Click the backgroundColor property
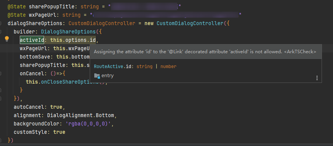The width and height of the screenshot is (333, 146). pyautogui.click(x=36, y=124)
